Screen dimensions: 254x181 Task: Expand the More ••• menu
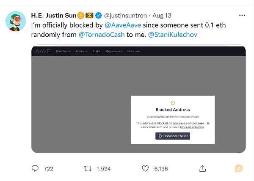tap(133, 51)
